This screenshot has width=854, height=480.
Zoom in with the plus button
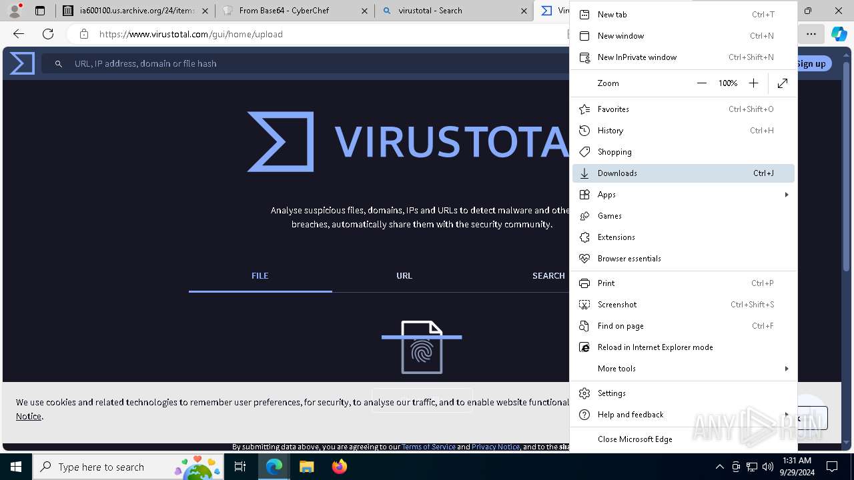coord(753,83)
